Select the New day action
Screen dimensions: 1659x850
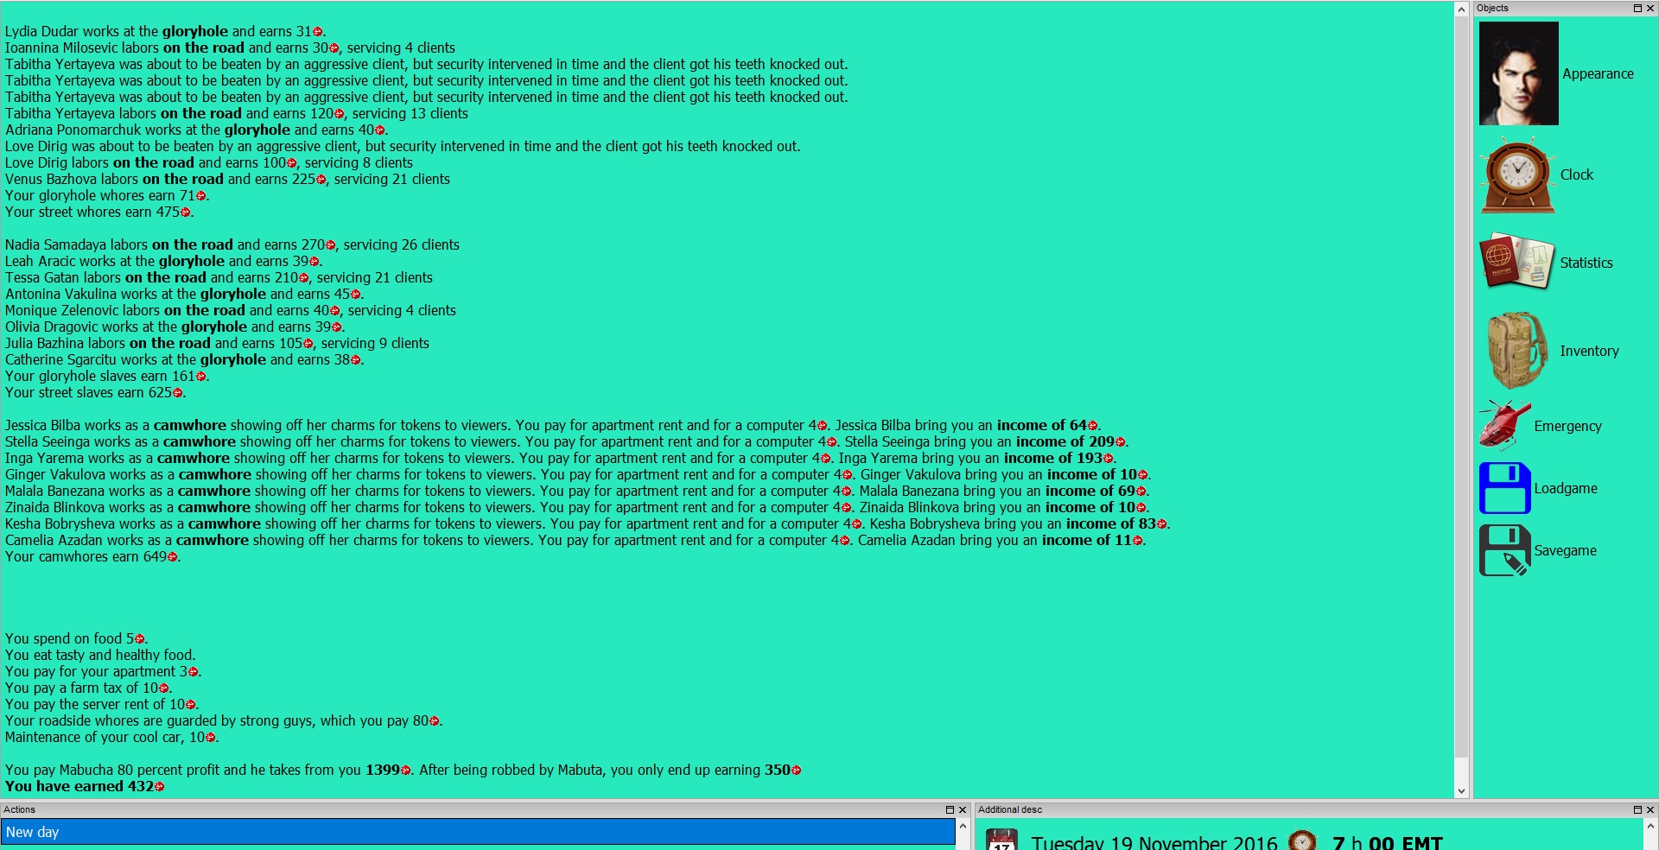point(478,832)
